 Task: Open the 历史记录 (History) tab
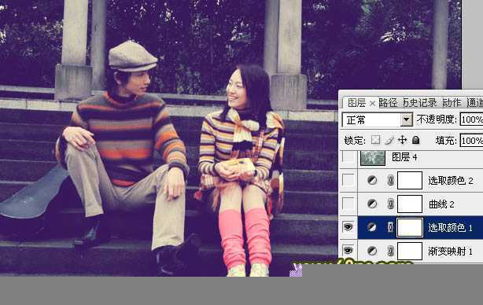click(419, 103)
